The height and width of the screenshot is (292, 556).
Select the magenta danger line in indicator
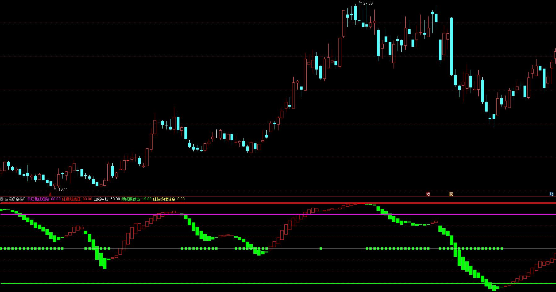tap(278, 214)
